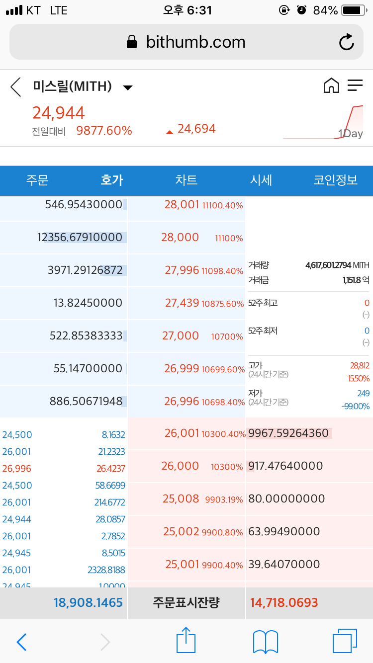Select bid price 25,008

click(181, 499)
